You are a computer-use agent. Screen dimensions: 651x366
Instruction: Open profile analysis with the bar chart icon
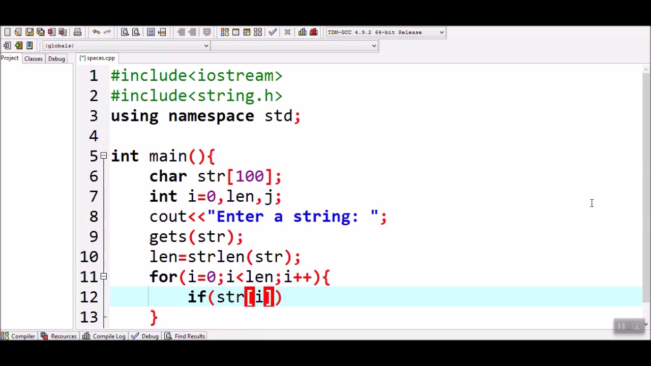303,32
